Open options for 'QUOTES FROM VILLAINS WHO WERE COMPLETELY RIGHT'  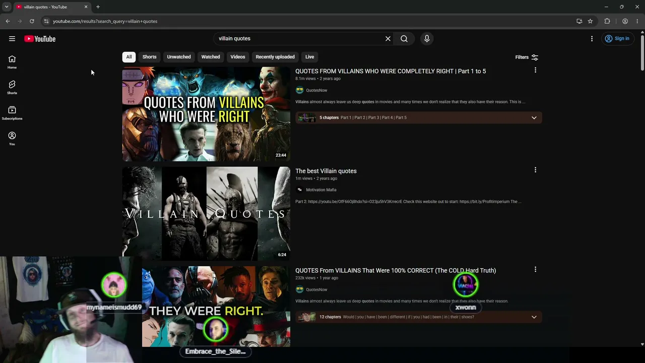click(x=535, y=71)
